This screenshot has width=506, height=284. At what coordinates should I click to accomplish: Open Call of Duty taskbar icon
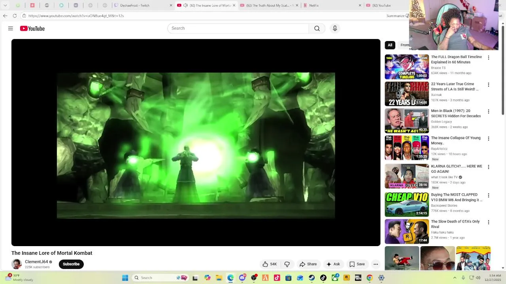[x=358, y=278]
